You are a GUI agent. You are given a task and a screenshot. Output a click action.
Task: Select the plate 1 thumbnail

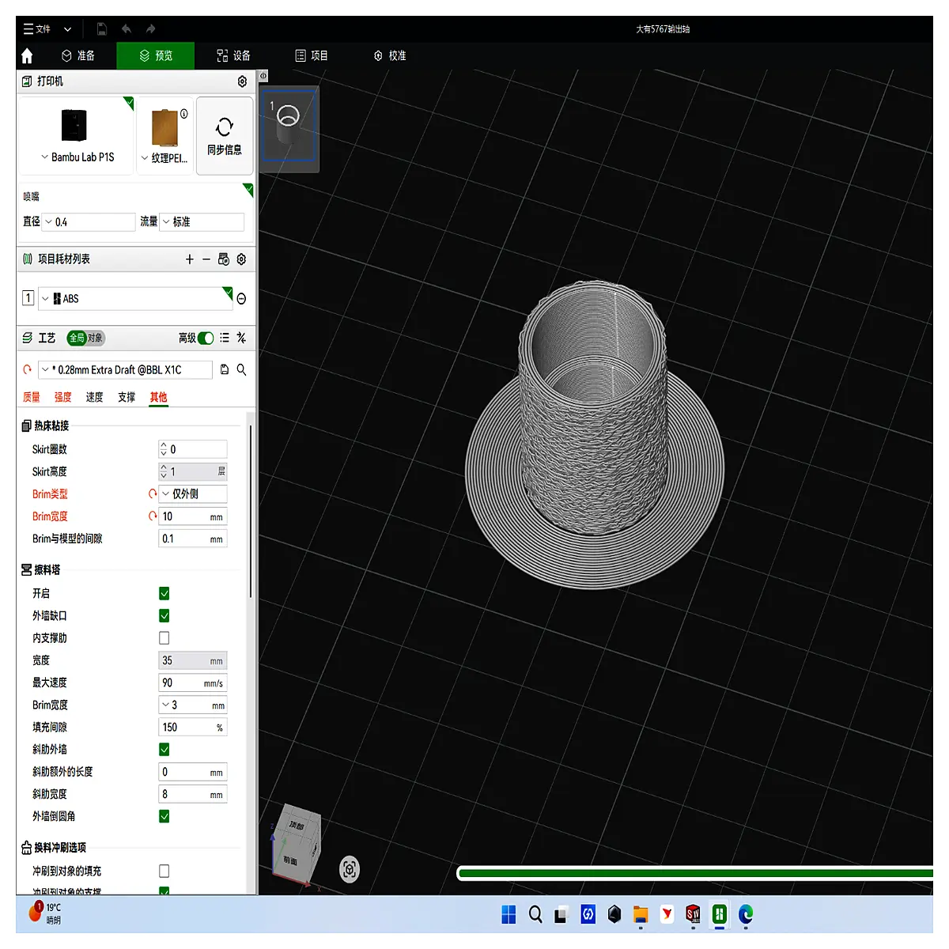tap(289, 126)
